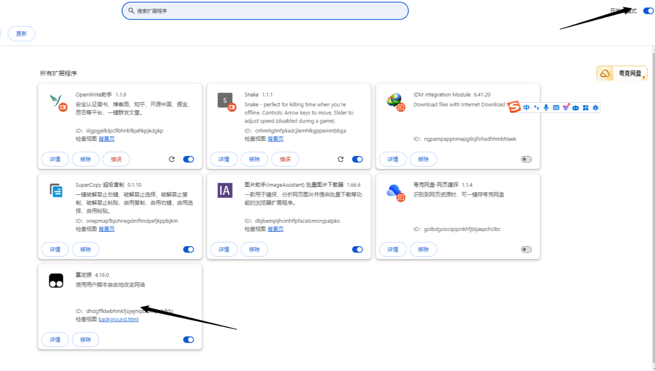Turn off the 篡改猴 extension toggle
The width and height of the screenshot is (655, 371).
pos(188,340)
